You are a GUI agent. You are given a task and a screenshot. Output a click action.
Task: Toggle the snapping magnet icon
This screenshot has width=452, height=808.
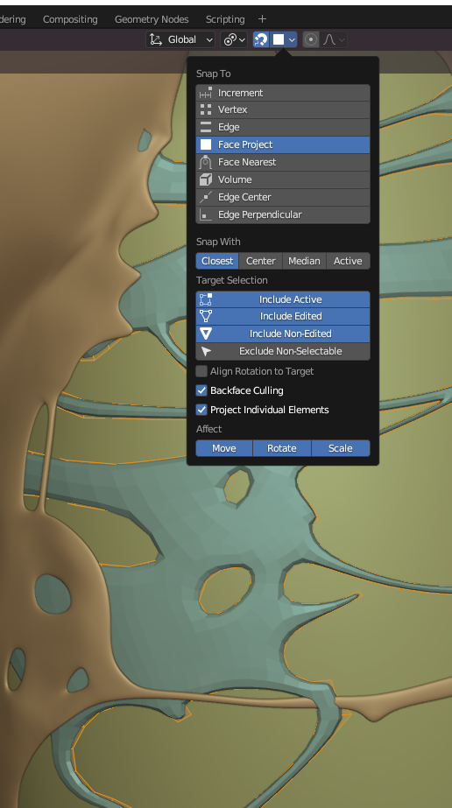(x=261, y=39)
